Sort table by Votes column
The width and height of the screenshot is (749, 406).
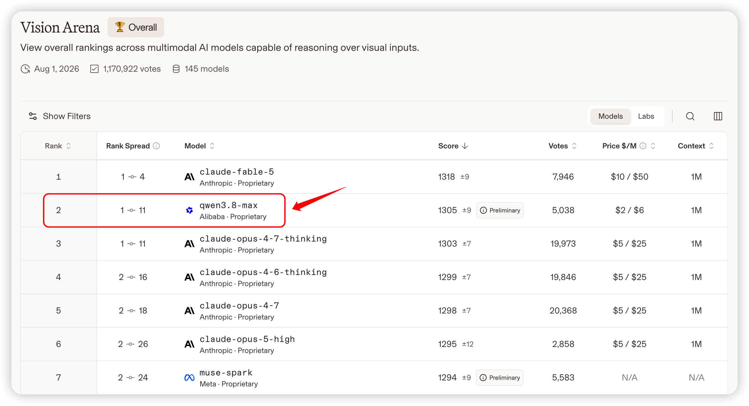[563, 146]
